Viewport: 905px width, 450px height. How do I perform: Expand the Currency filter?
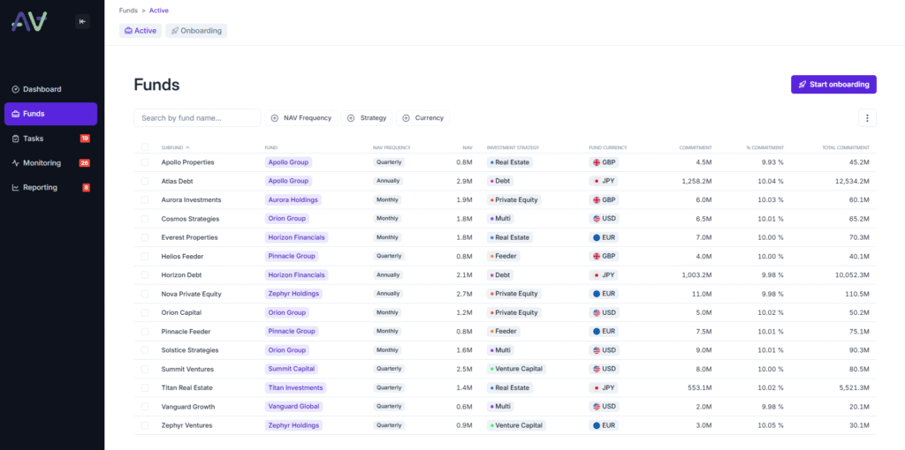pyautogui.click(x=423, y=118)
